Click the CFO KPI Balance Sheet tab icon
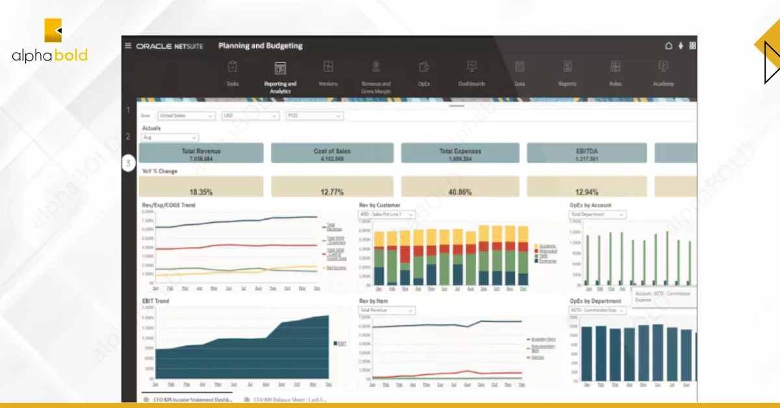The height and width of the screenshot is (408, 780). (x=247, y=400)
